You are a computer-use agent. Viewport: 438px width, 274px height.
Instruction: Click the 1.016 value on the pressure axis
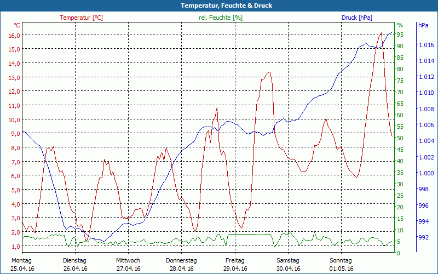tap(425, 45)
